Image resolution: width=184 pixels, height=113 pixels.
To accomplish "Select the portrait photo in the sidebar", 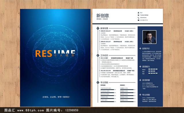I will pos(149,37).
